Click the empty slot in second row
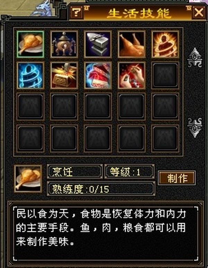 pyautogui.click(x=165, y=75)
